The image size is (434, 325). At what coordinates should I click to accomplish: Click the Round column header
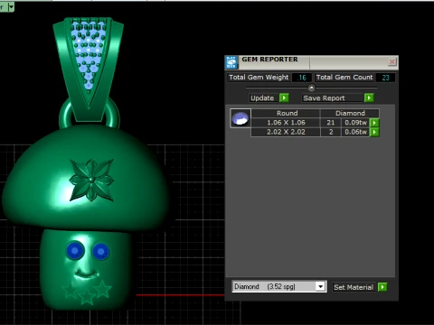pos(287,113)
